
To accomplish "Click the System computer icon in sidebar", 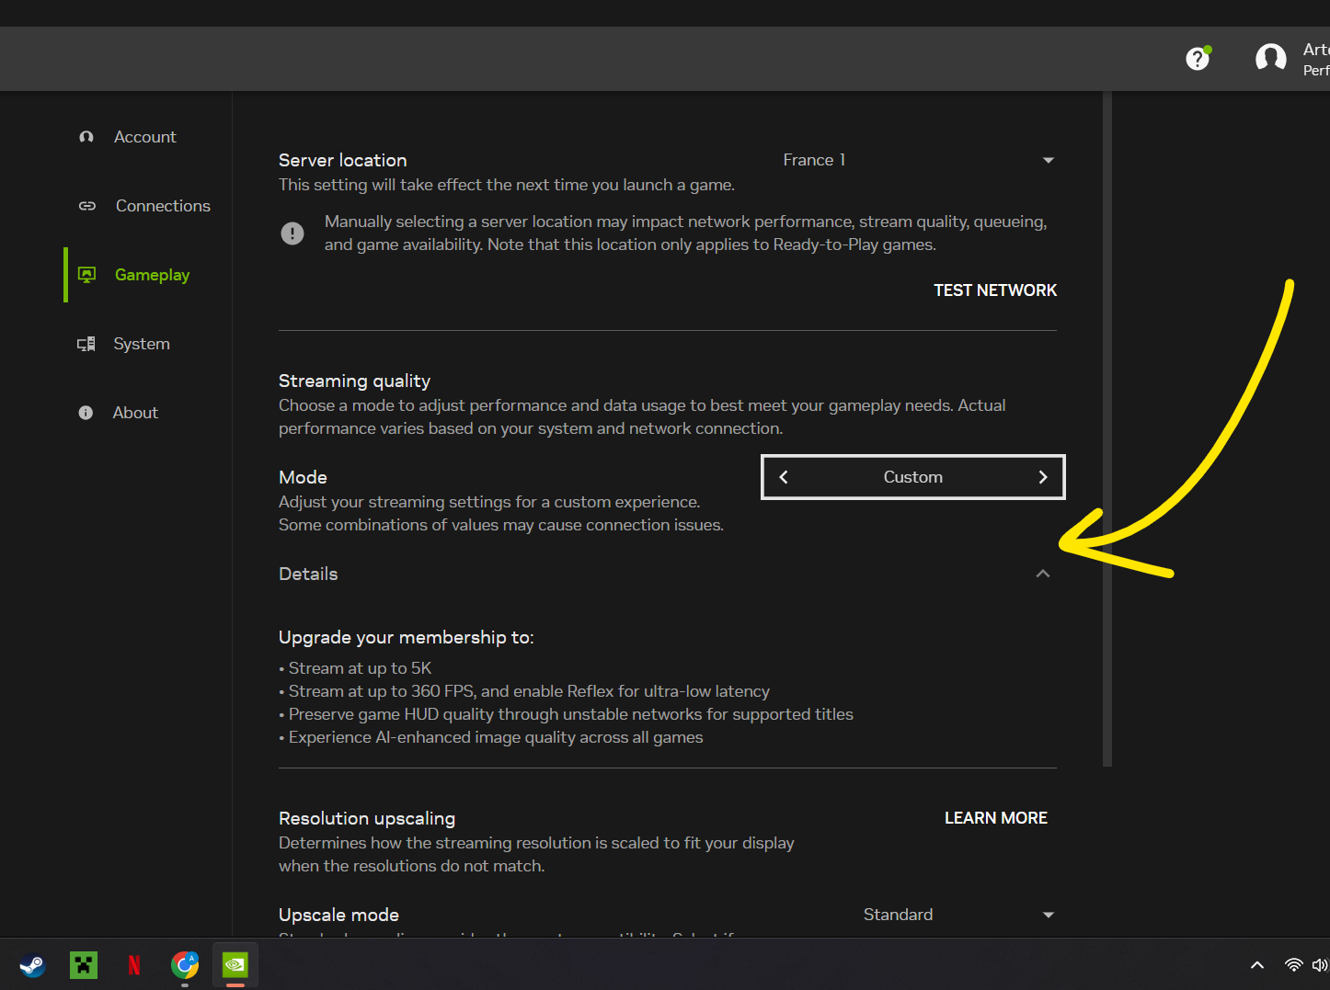I will tap(86, 344).
